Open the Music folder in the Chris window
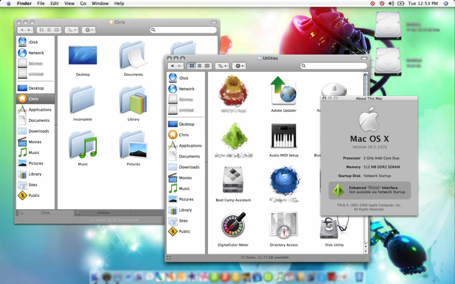 click(x=83, y=145)
